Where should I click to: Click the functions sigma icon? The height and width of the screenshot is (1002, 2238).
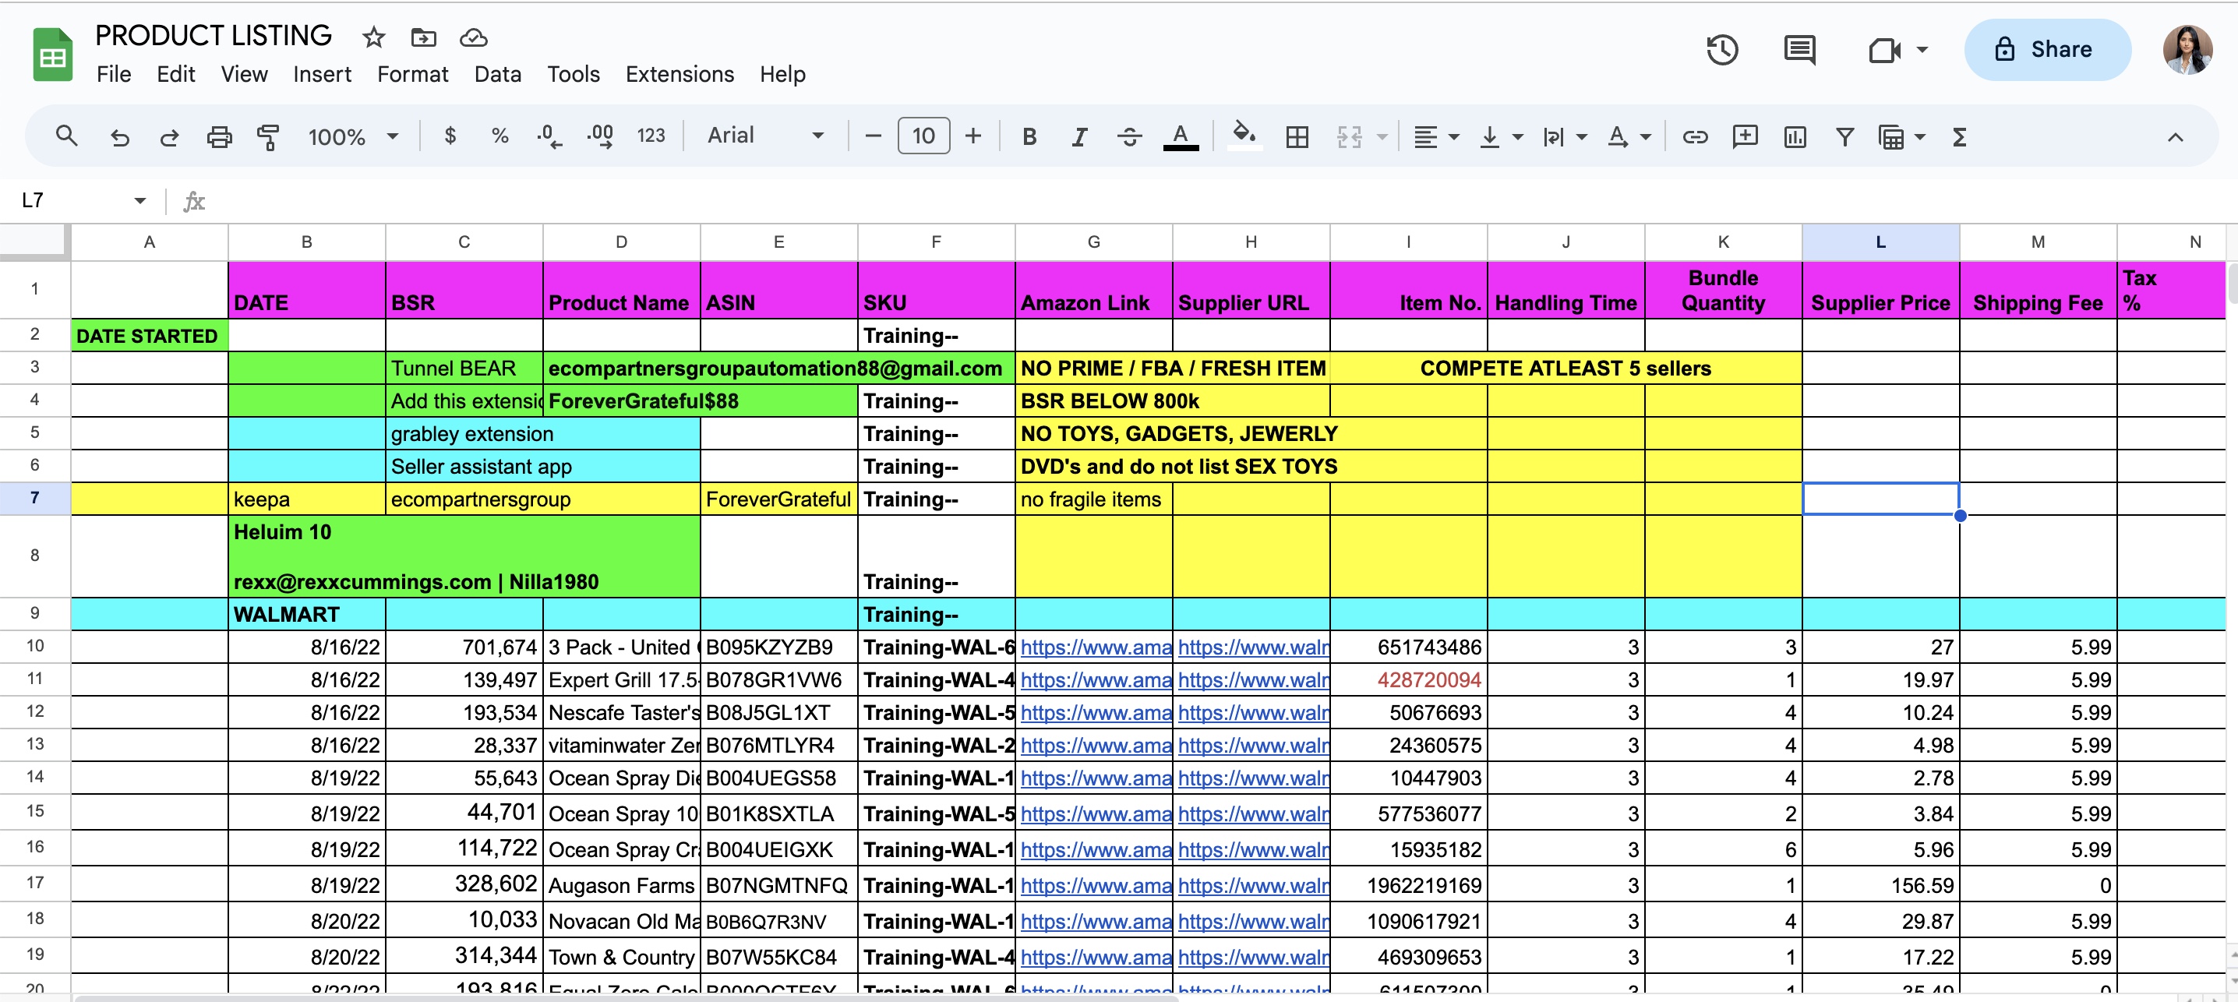(1958, 136)
